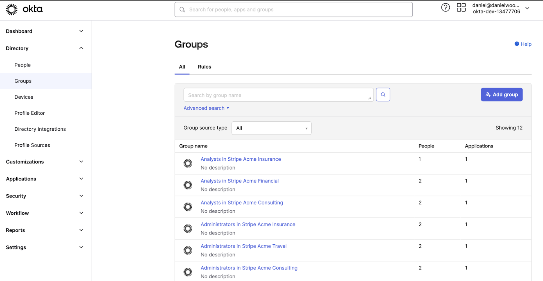Open the account menu chevron in the header
The image size is (543, 281).
[x=527, y=8]
